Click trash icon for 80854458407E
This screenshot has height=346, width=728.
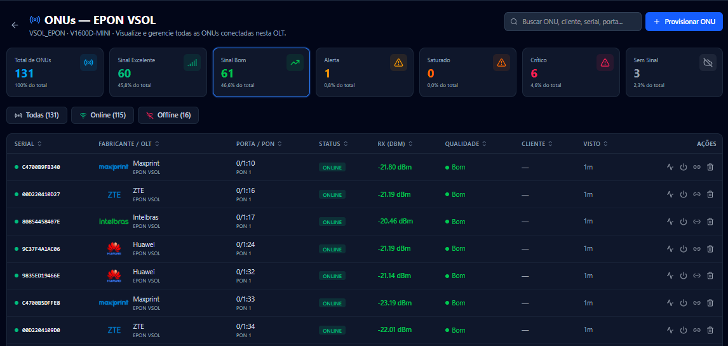point(710,222)
